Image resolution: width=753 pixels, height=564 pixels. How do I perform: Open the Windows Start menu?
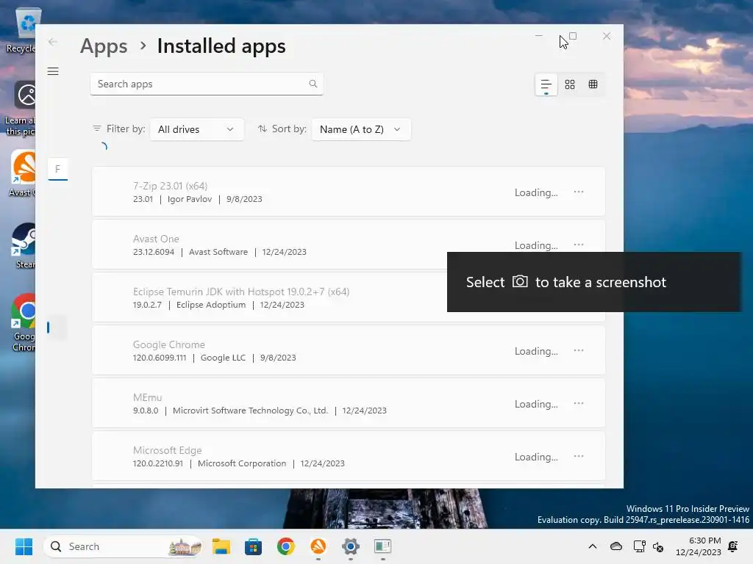click(x=24, y=546)
